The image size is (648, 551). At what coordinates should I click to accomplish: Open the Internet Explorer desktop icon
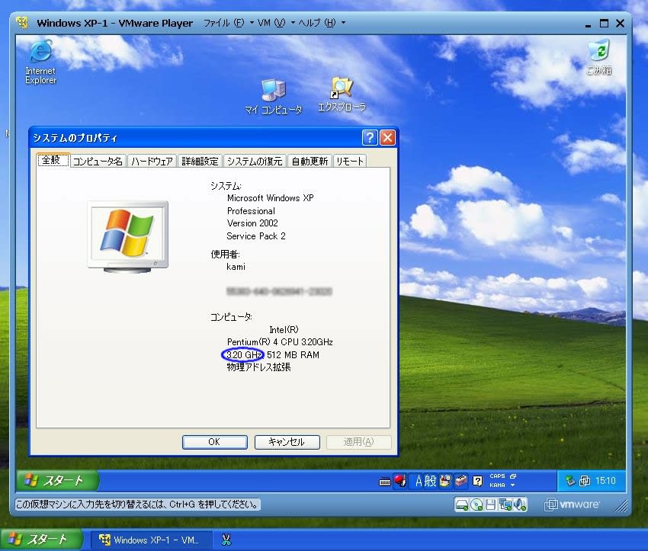[40, 62]
